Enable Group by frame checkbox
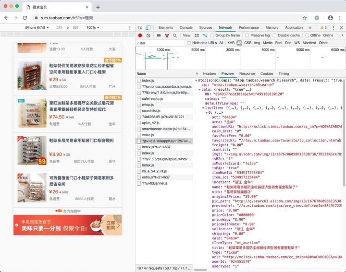 tap(212, 35)
